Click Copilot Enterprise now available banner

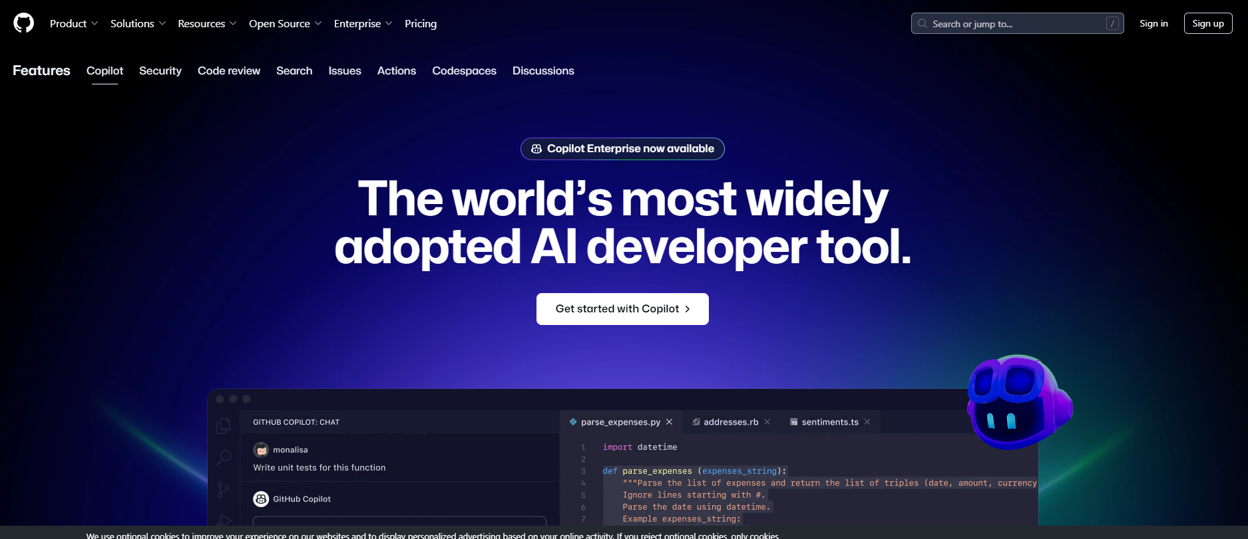tap(622, 149)
